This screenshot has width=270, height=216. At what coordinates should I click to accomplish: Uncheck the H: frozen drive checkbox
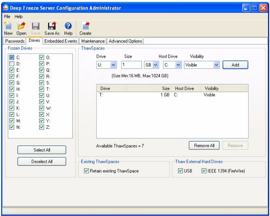tap(12, 89)
